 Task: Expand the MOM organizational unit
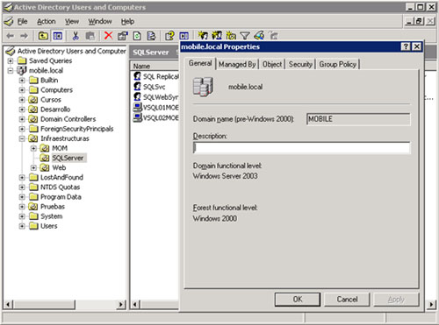pos(33,148)
